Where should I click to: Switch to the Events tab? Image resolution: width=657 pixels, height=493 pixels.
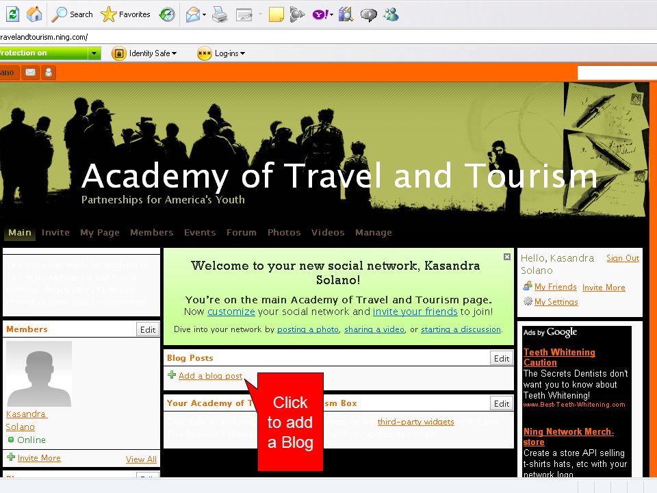click(x=200, y=233)
